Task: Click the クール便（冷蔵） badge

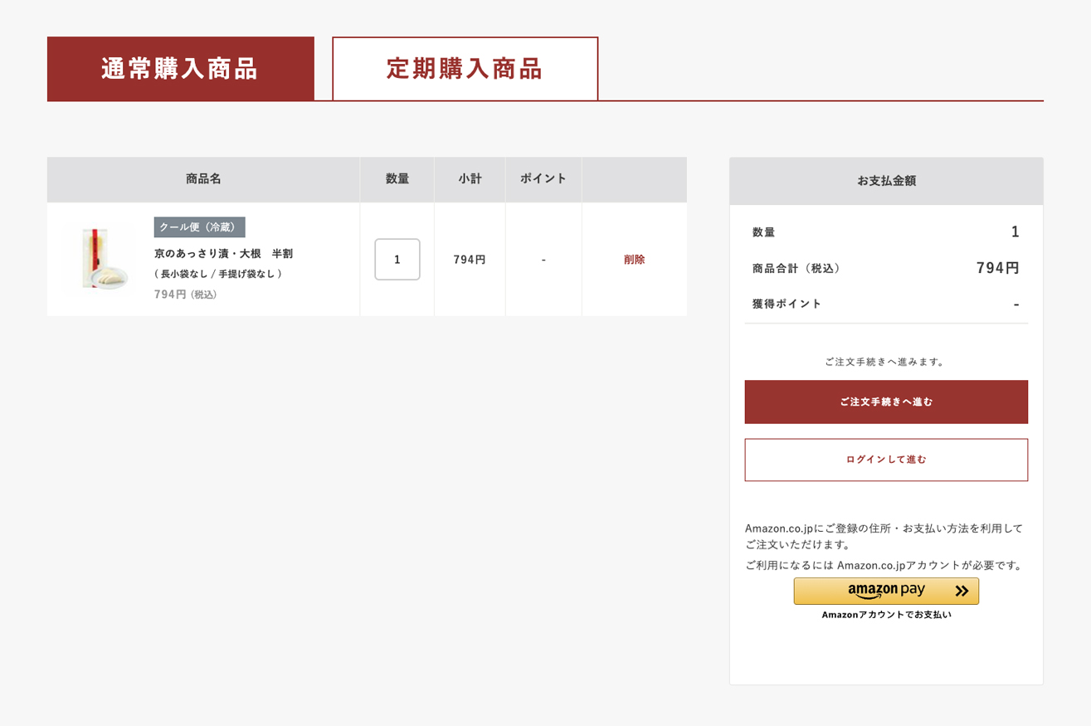Action: point(199,227)
